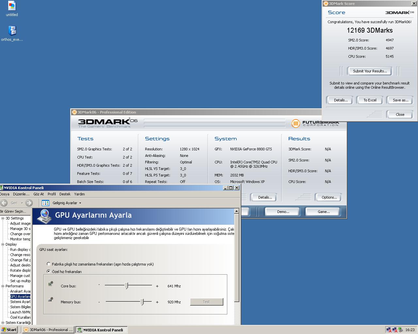The image size is (418, 334).
Task: Select the Özel Kuralları tree item
Action: [20, 317]
